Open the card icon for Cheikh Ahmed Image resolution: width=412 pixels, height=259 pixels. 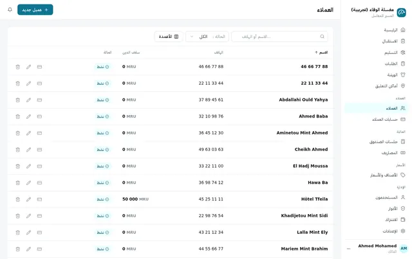tap(39, 150)
